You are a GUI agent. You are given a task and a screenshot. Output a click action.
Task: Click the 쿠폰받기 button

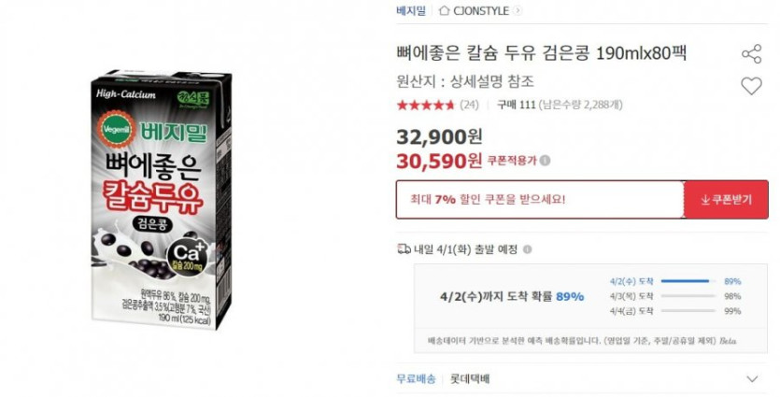[x=726, y=200]
